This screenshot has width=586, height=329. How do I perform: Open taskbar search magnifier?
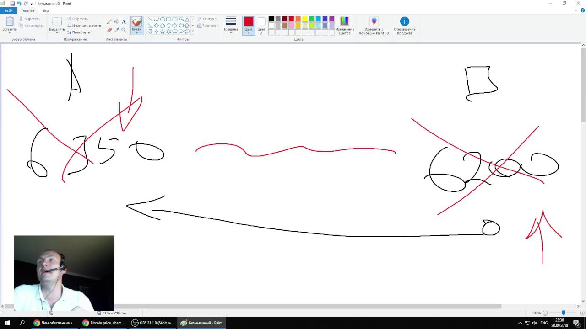pyautogui.click(x=22, y=323)
